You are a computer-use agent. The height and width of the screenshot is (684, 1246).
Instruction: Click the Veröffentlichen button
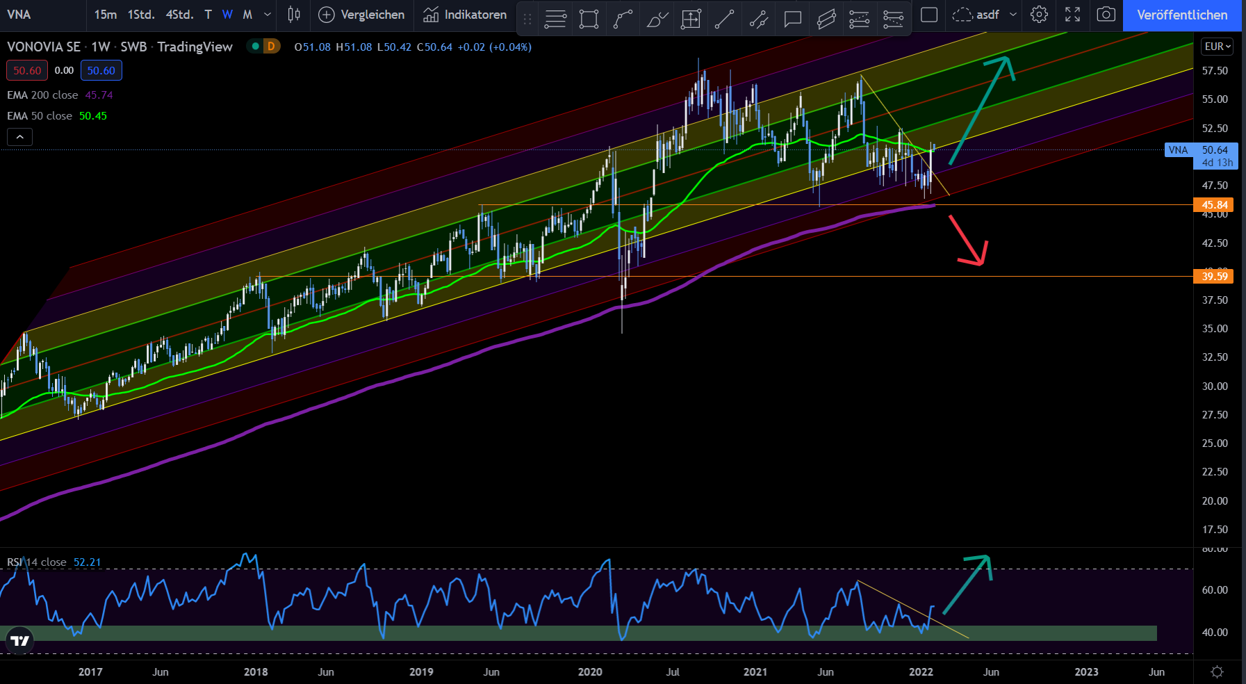[x=1181, y=15]
